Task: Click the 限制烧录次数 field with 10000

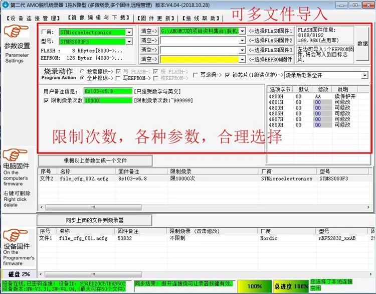Action: 108,100
